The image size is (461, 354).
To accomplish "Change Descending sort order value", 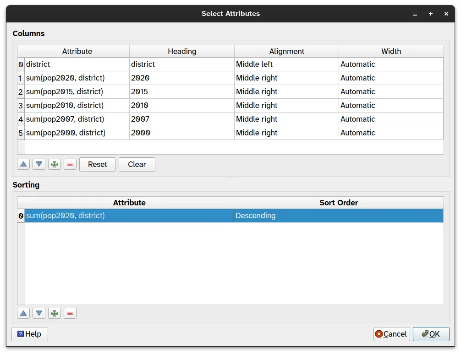I will point(338,215).
